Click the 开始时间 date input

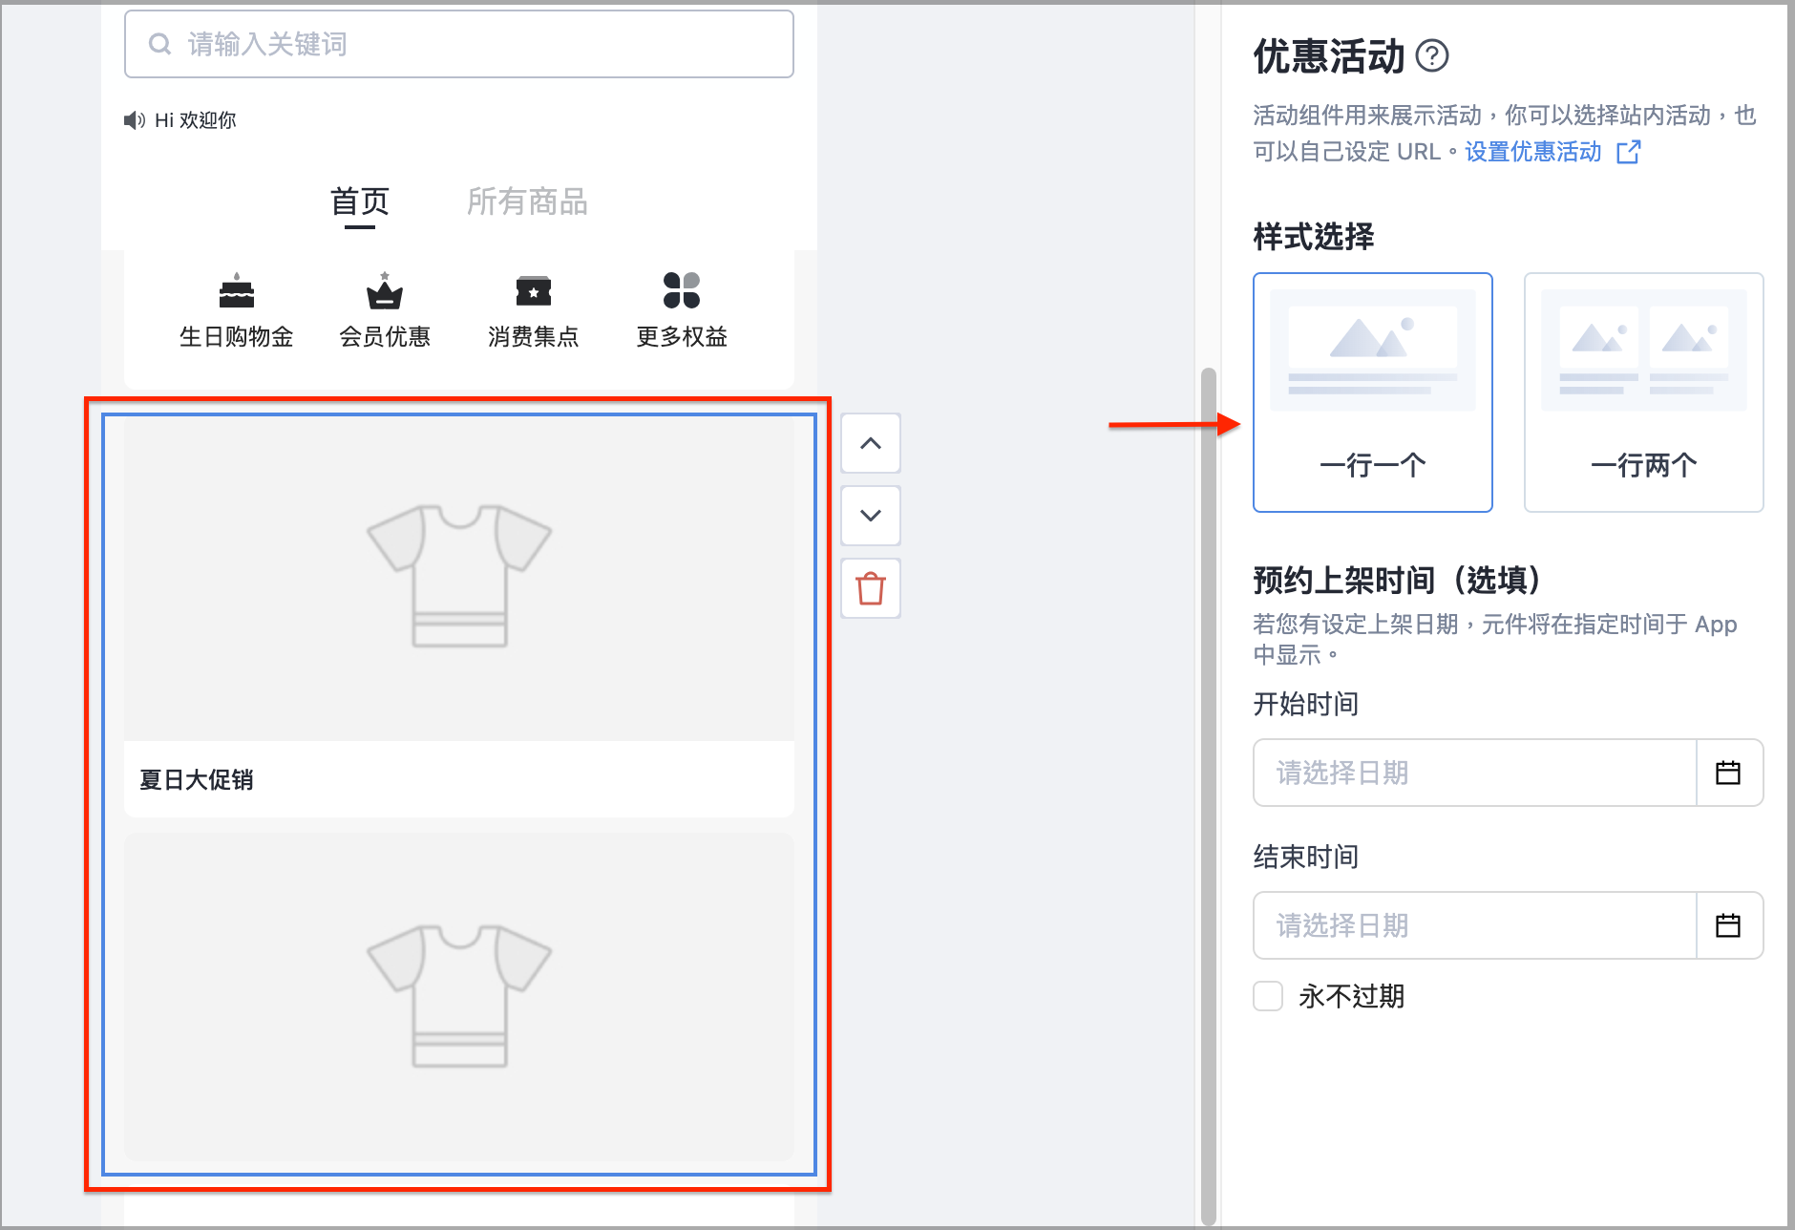pos(1475,773)
